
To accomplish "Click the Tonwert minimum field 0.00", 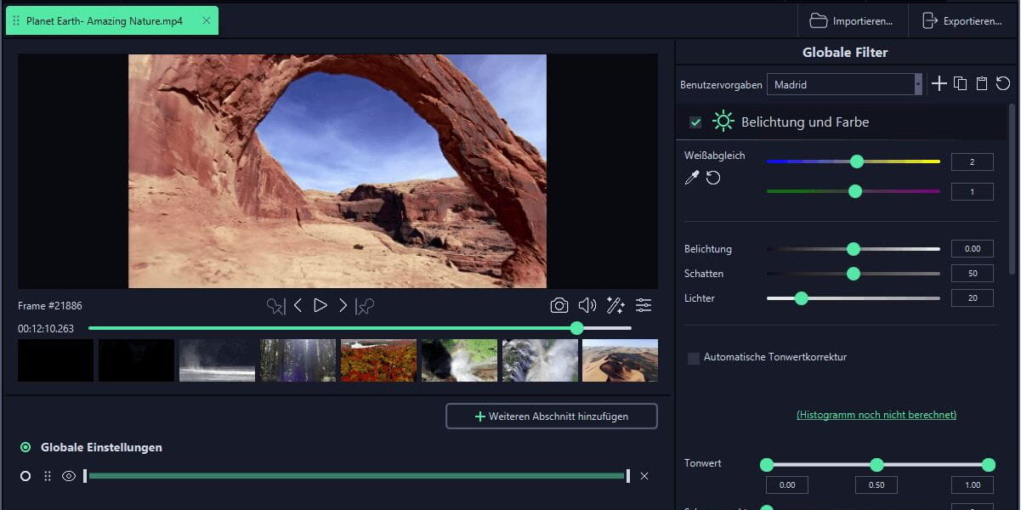I will click(787, 485).
